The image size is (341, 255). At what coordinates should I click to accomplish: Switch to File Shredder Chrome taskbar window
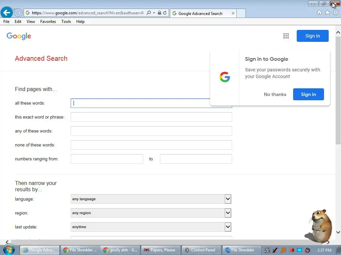click(80, 250)
